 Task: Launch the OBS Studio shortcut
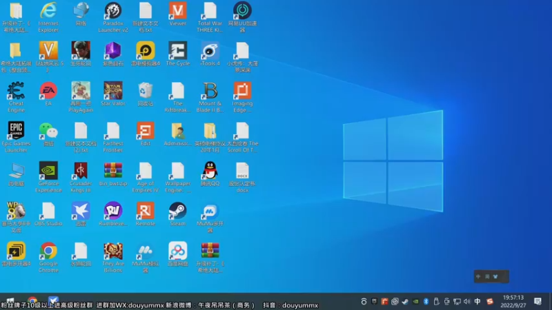(48, 214)
